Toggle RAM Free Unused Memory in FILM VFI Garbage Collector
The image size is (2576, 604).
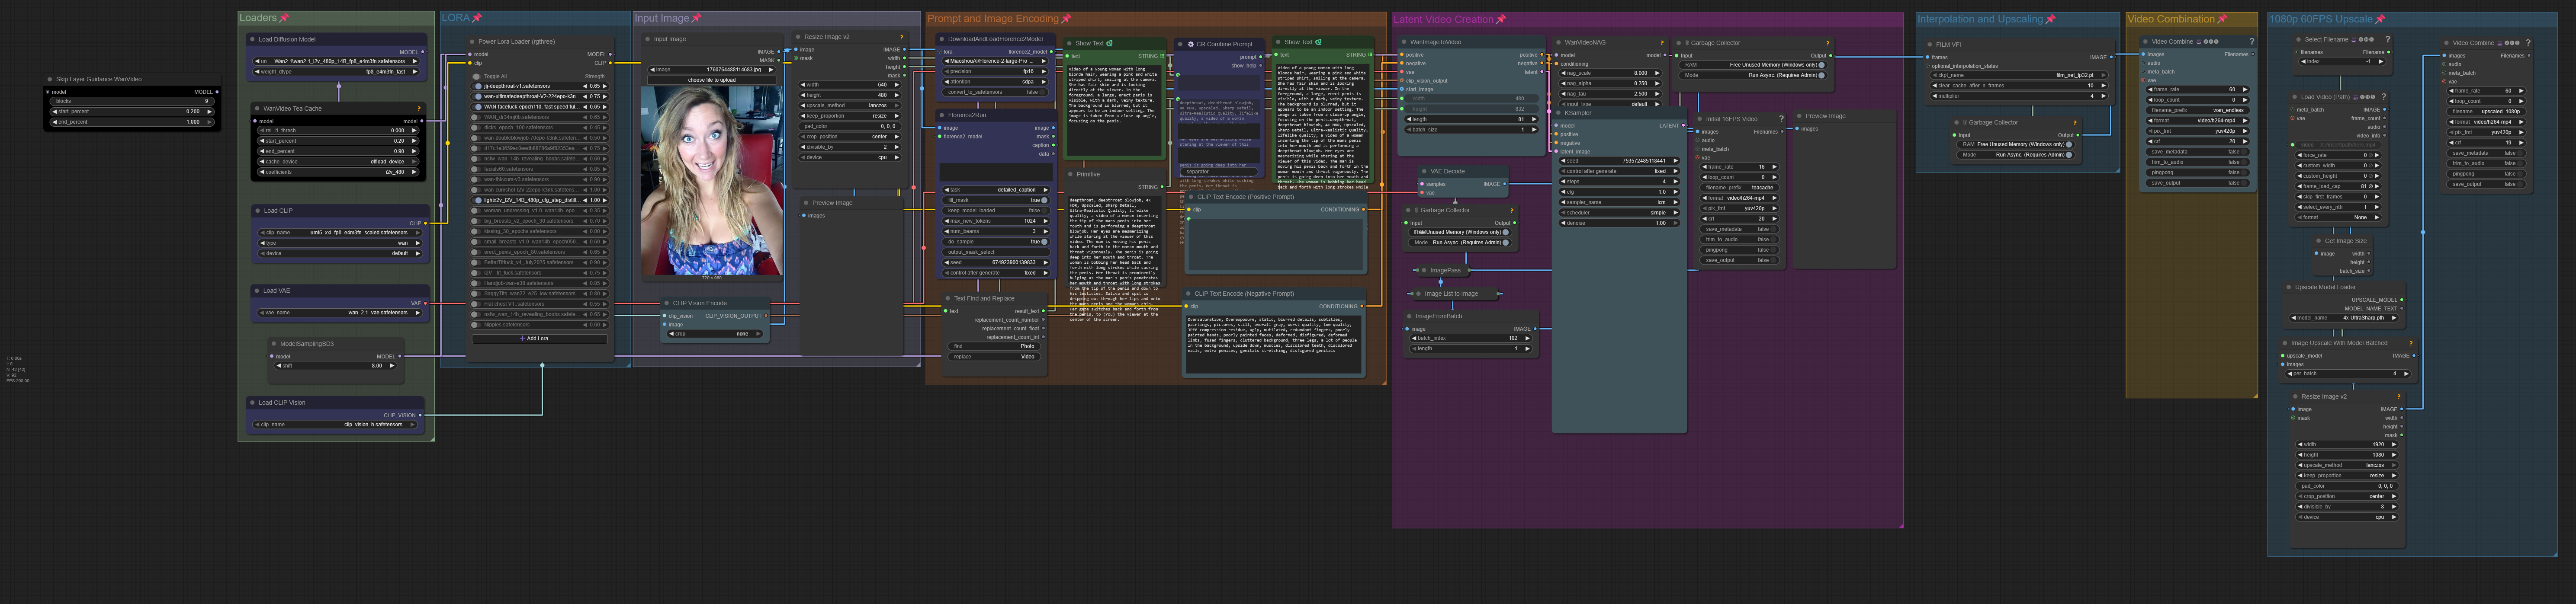[x=2068, y=144]
